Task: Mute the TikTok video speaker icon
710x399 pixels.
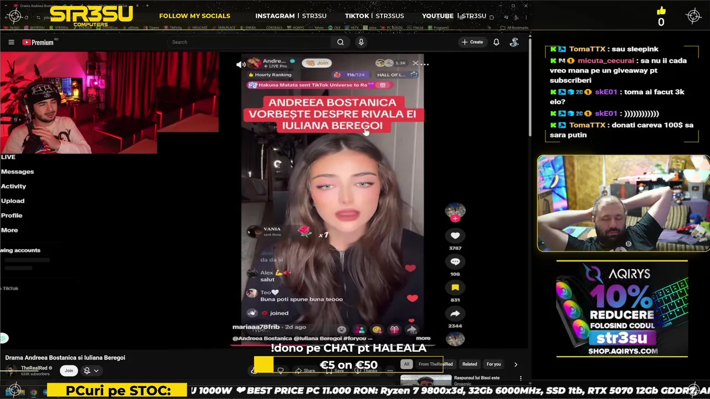Action: (x=241, y=64)
